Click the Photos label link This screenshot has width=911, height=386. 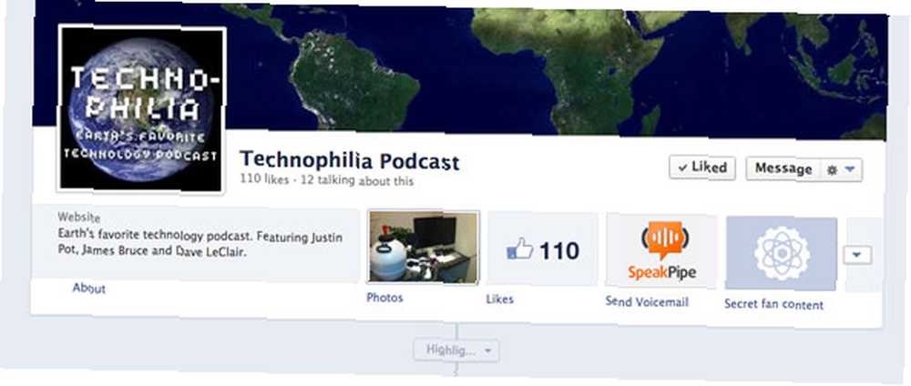pyautogui.click(x=384, y=298)
